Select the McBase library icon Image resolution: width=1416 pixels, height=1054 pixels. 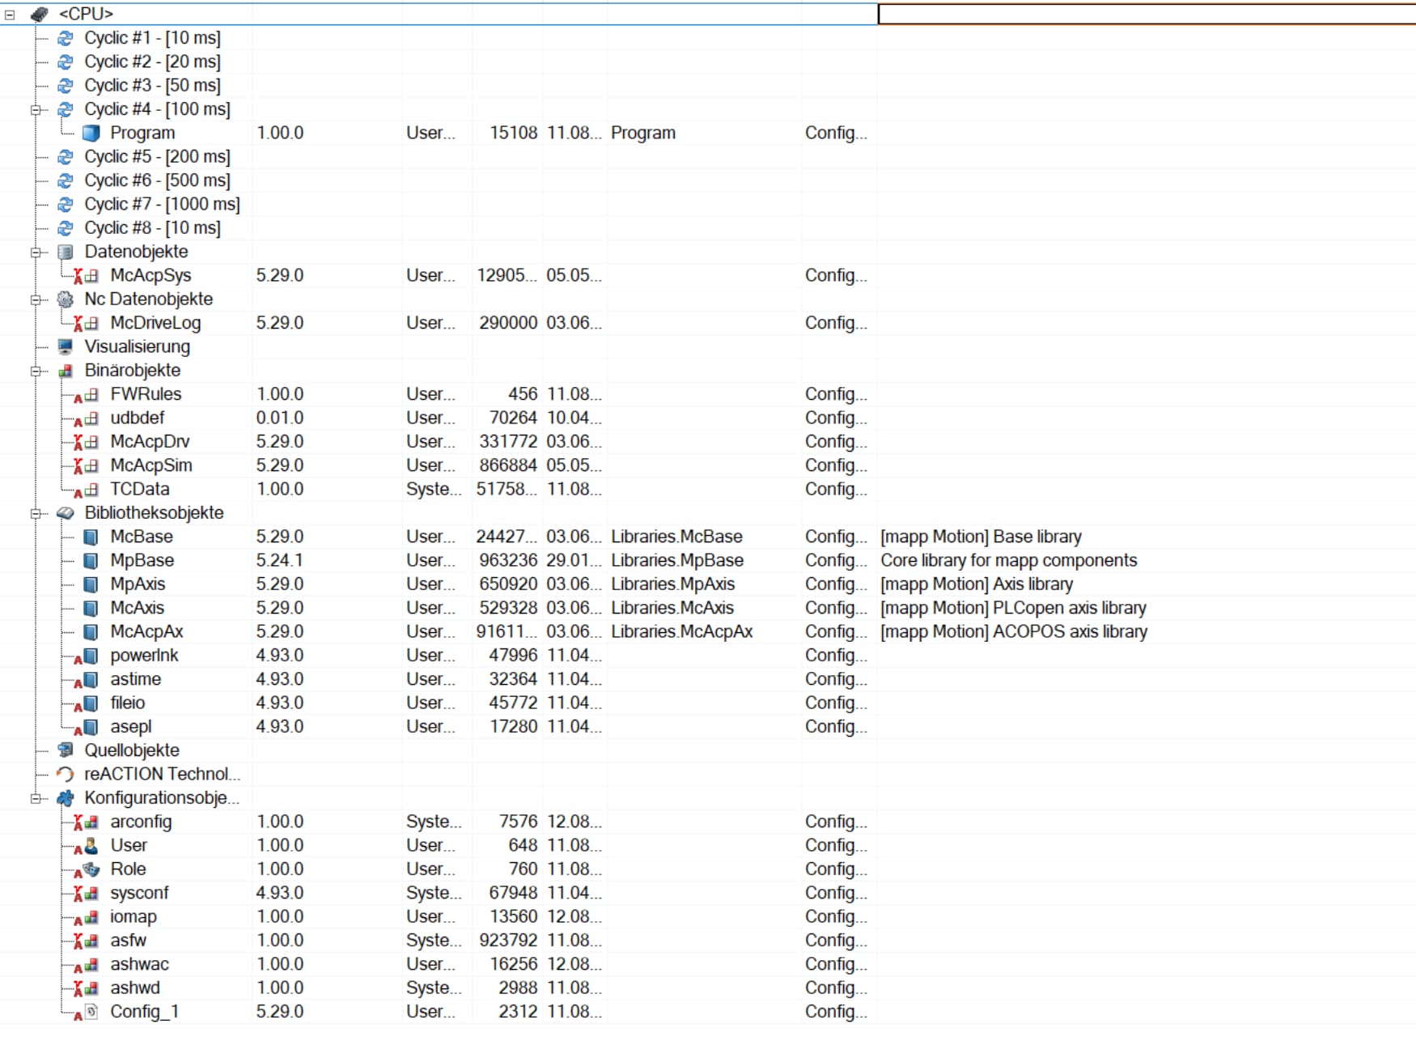[x=91, y=537]
